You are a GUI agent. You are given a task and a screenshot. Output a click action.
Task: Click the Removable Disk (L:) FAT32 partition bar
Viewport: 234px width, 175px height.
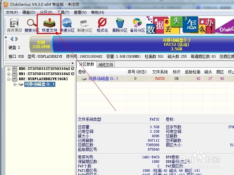pyautogui.click(x=143, y=45)
